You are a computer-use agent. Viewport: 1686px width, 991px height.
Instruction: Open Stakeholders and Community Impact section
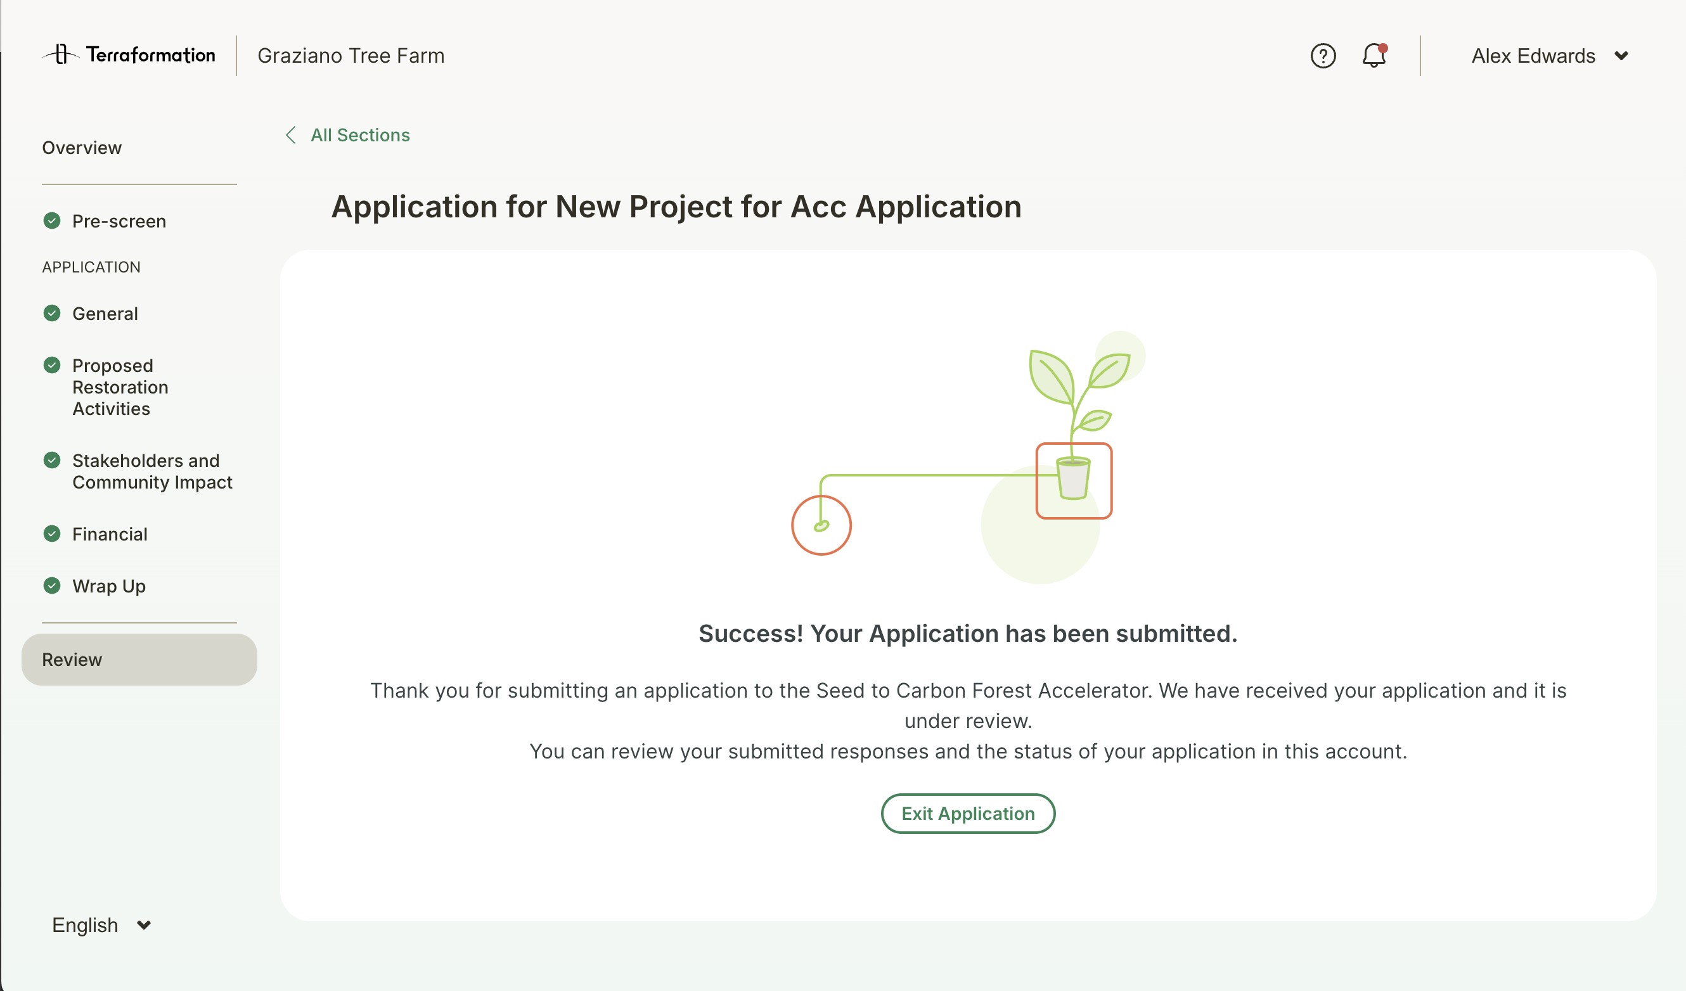(x=152, y=471)
